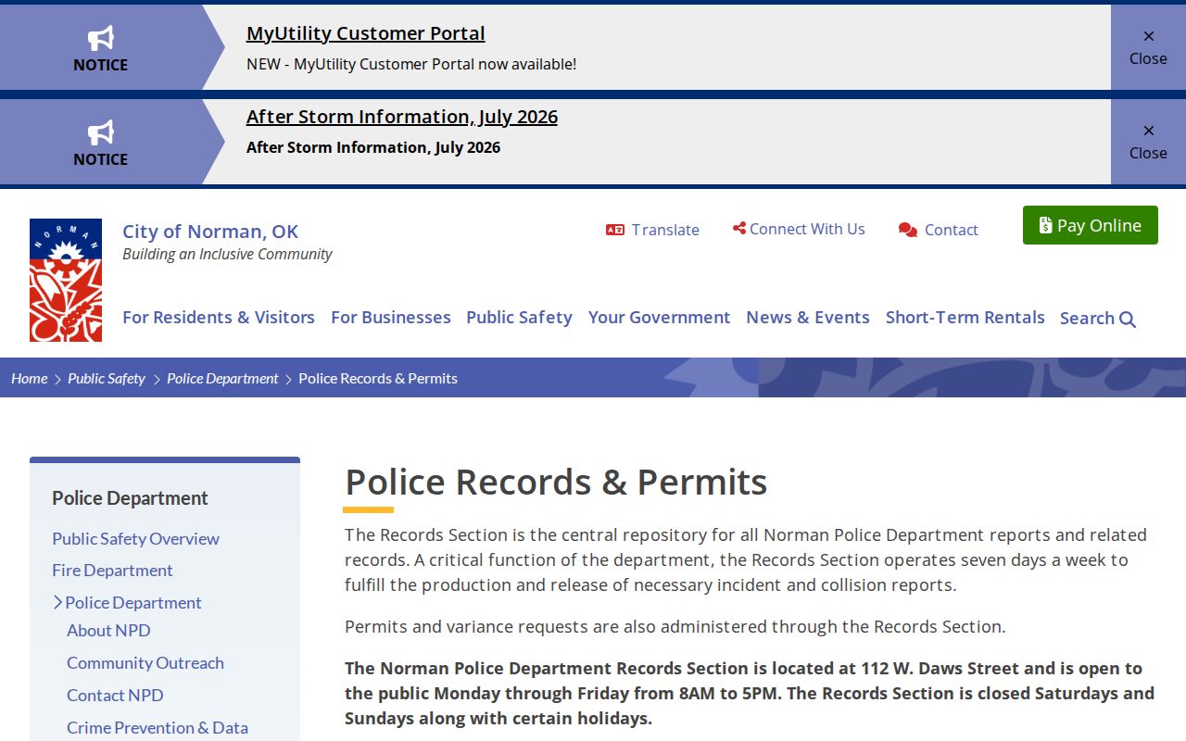Open About NPD sidebar link
Image resolution: width=1186 pixels, height=741 pixels.
point(108,630)
